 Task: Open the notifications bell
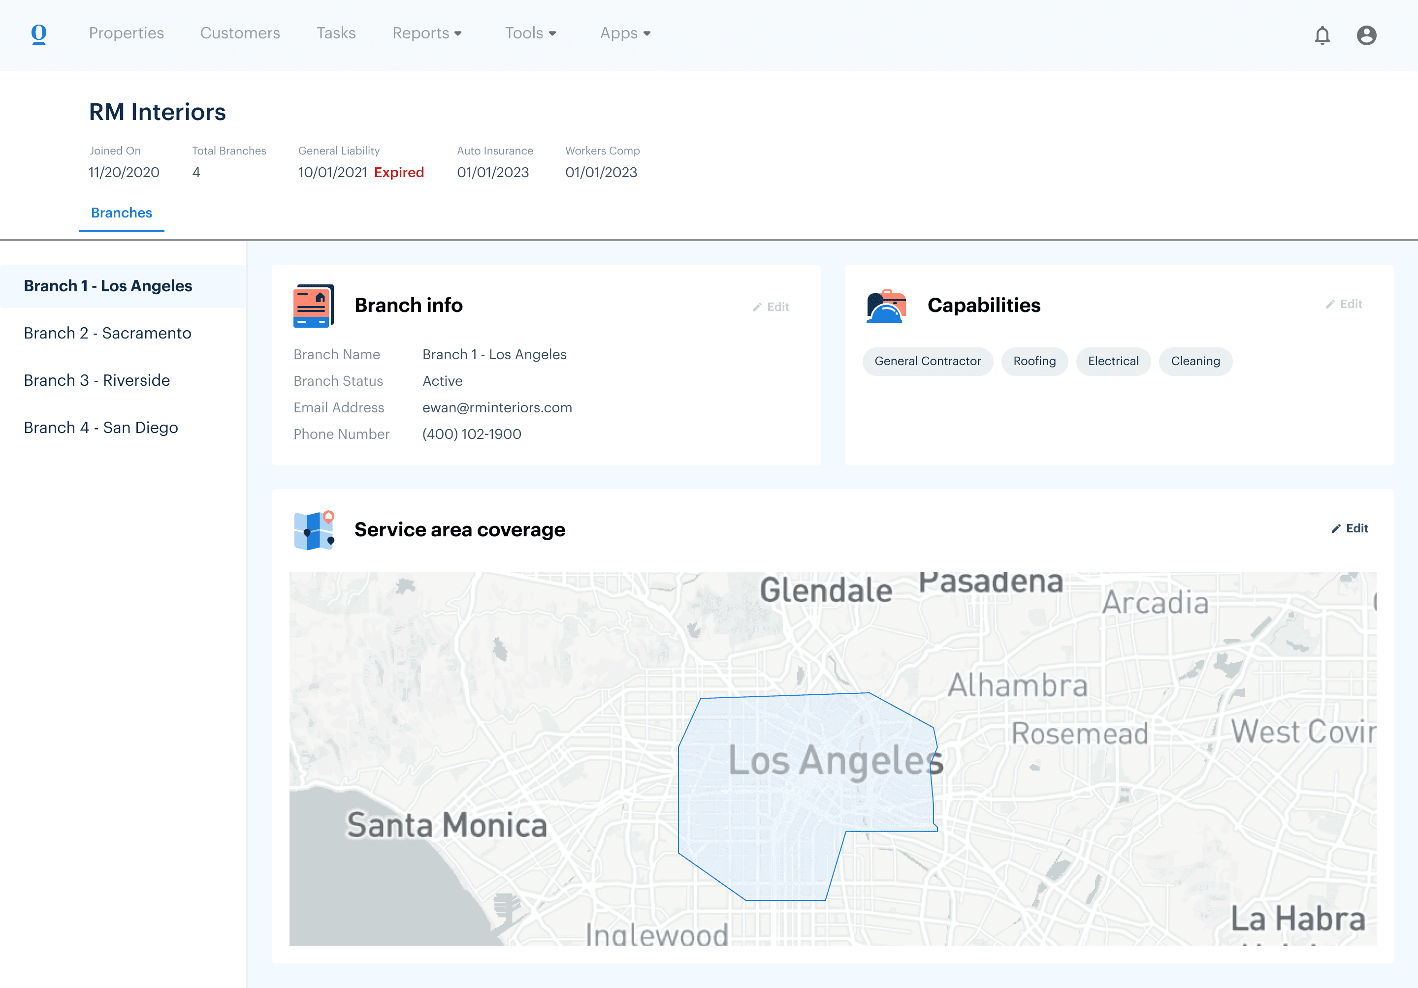(x=1321, y=35)
